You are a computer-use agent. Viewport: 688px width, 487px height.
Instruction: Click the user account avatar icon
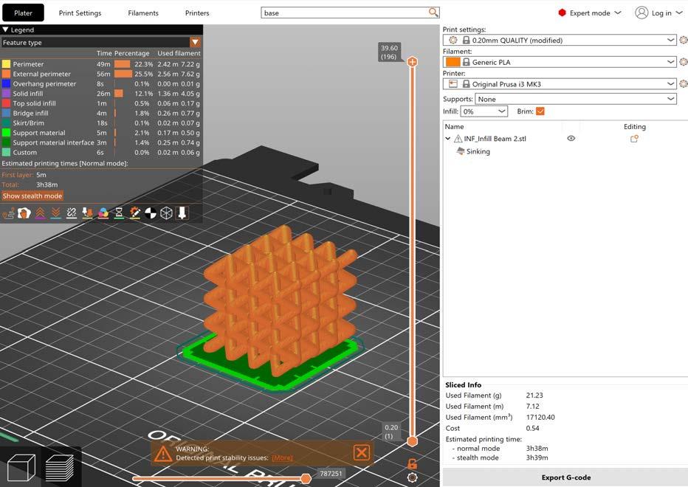point(641,13)
